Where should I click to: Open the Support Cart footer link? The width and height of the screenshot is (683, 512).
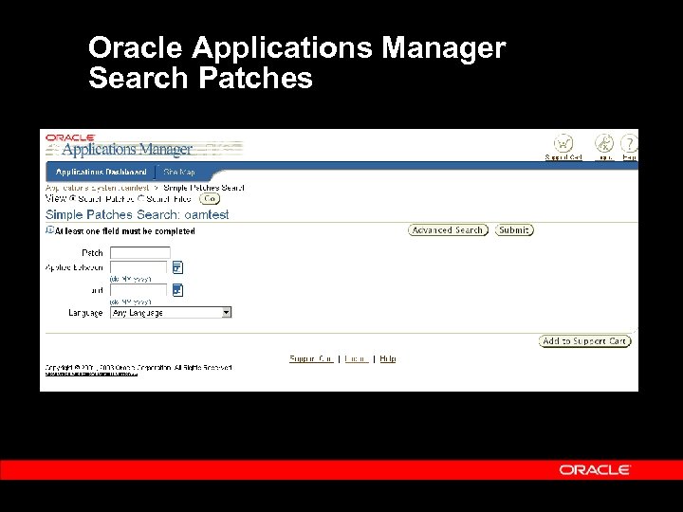click(x=311, y=358)
